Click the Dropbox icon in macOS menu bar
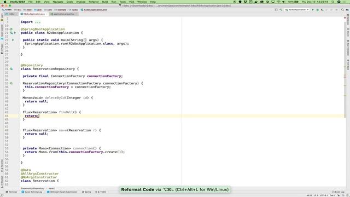Viewport: 350px width, 197px height. tap(245, 2)
